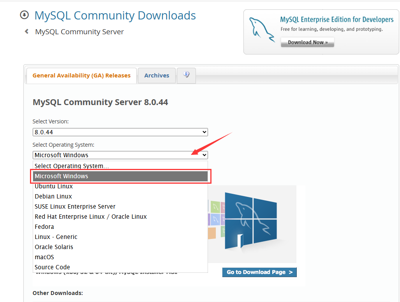This screenshot has width=400, height=302.
Task: Select Fedora from the OS list
Action: tap(120, 226)
